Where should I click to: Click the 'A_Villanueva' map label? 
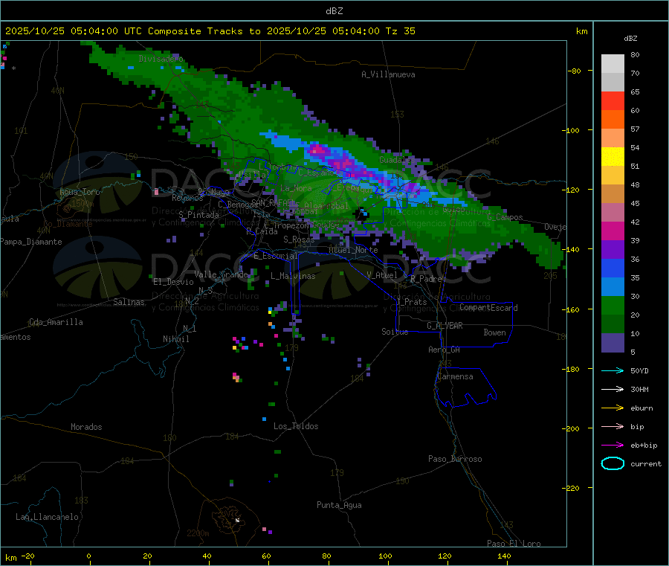point(388,74)
